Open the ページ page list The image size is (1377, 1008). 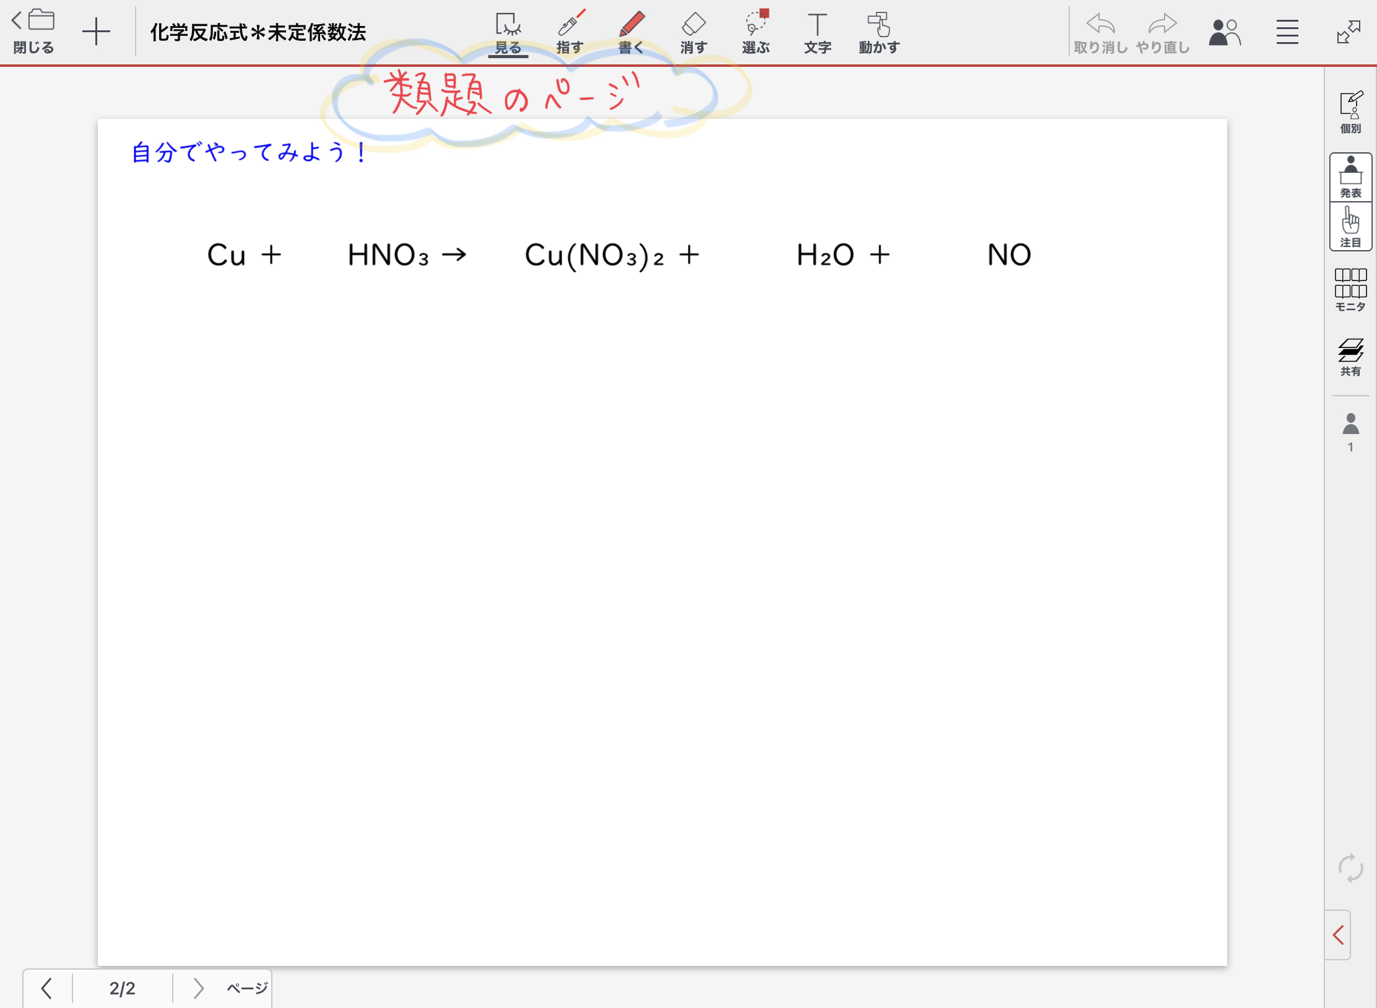(x=247, y=988)
